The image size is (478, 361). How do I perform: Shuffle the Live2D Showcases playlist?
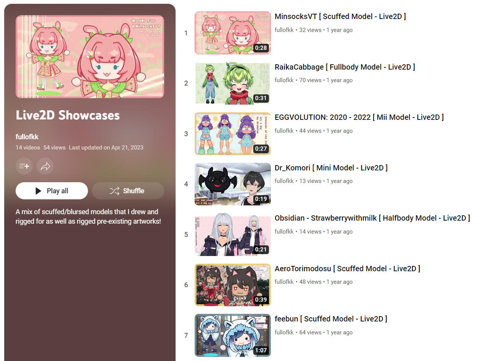[128, 191]
